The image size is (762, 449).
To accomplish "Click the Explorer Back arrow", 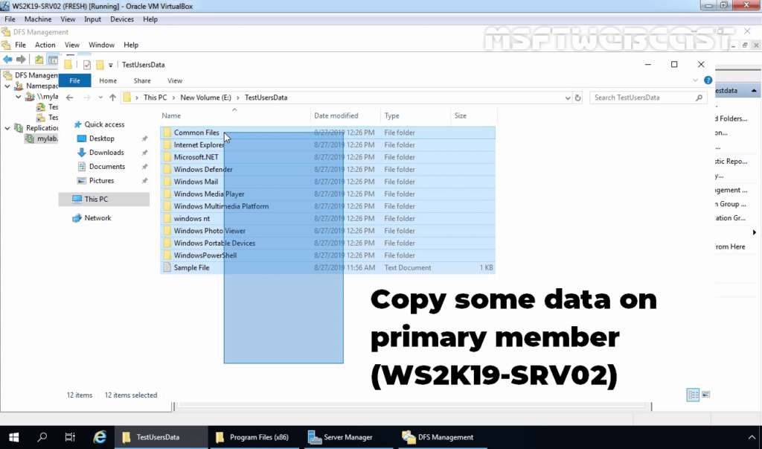I will [x=69, y=98].
